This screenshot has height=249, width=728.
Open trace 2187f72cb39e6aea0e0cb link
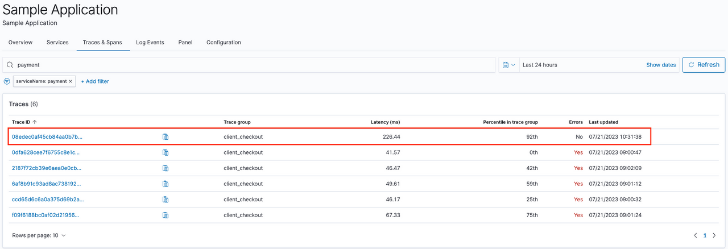pos(47,168)
